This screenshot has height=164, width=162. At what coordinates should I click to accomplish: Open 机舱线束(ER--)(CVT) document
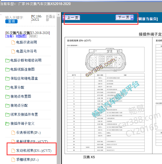point(32,141)
